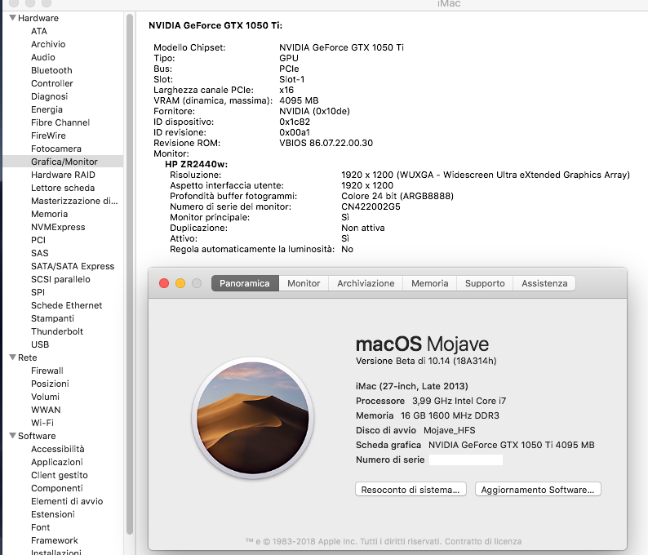Screen dimensions: 648x555
Task: Click VBIOS 86.07.22.00.30 value
Action: [x=326, y=143]
